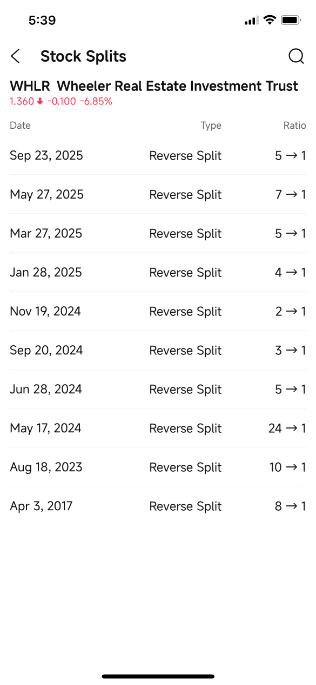
Task: Tap the Type column header
Action: point(211,126)
